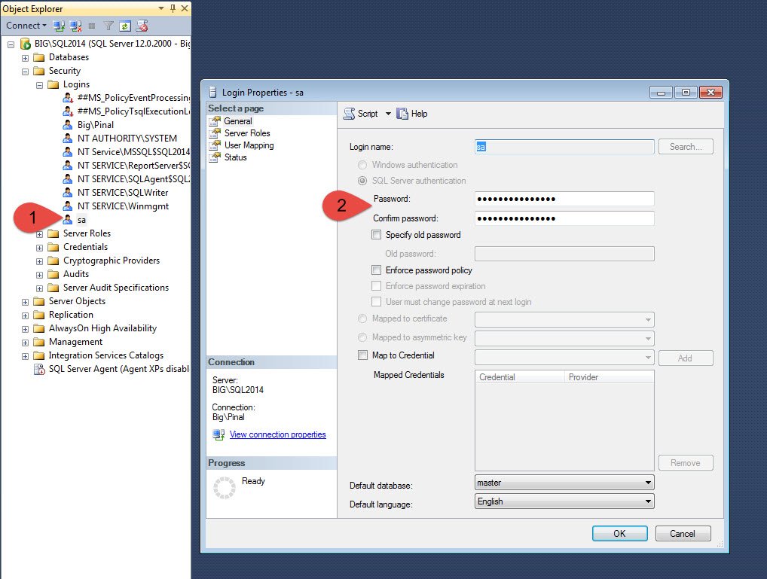This screenshot has height=579, width=767.
Task: Enable the Enforce password policy checkbox
Action: click(x=376, y=270)
